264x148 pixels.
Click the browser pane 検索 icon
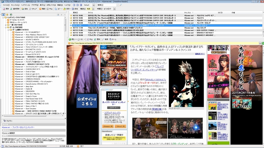103,39
